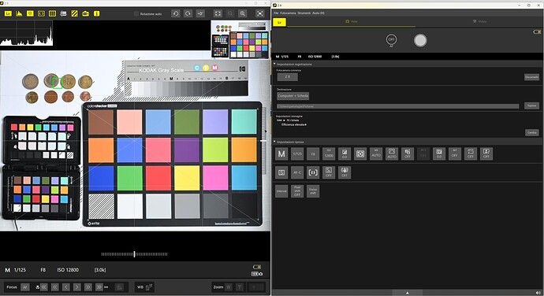Toggle the Pixel shift OFF button
The width and height of the screenshot is (544, 296).
tap(297, 191)
